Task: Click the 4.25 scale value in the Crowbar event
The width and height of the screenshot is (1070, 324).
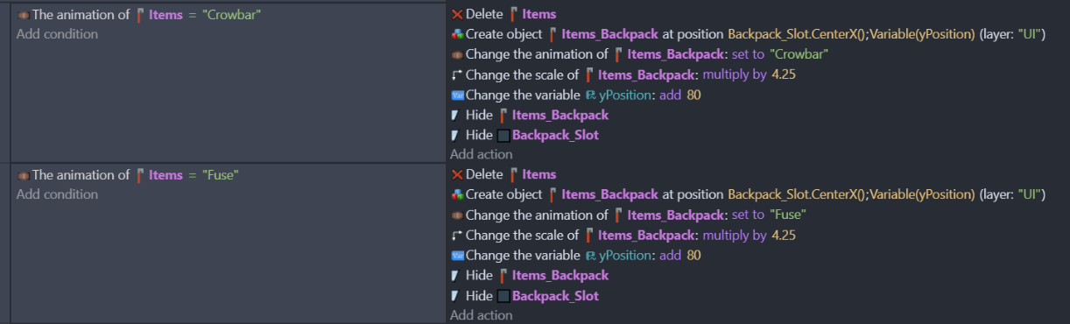Action: tap(783, 74)
